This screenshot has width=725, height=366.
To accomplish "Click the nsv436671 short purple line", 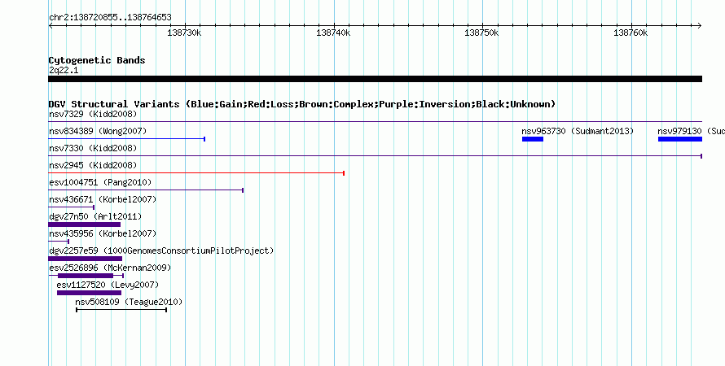I will (x=71, y=207).
